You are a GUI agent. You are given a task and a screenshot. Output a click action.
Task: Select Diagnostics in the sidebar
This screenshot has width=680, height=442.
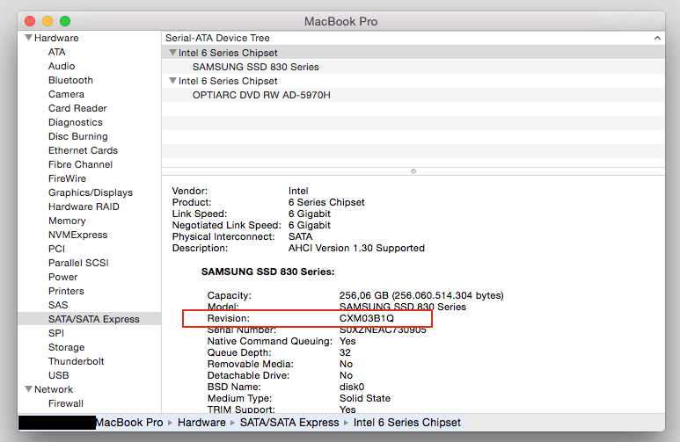tap(76, 122)
